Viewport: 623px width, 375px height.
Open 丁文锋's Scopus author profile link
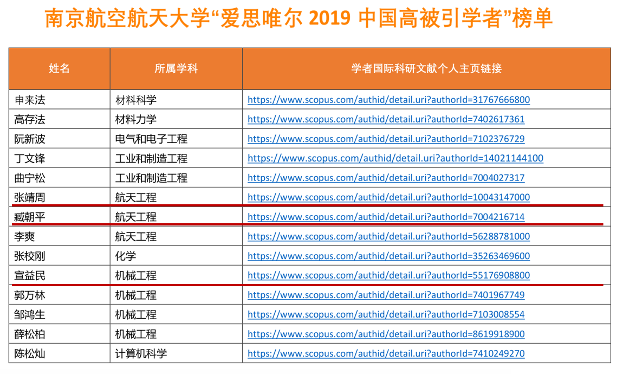click(x=395, y=158)
